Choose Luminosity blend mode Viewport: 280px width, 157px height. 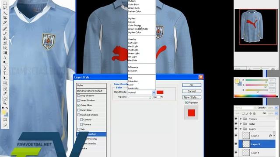pos(133,88)
